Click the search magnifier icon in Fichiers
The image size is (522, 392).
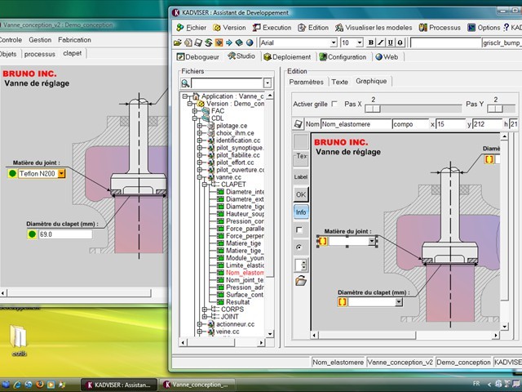185,83
